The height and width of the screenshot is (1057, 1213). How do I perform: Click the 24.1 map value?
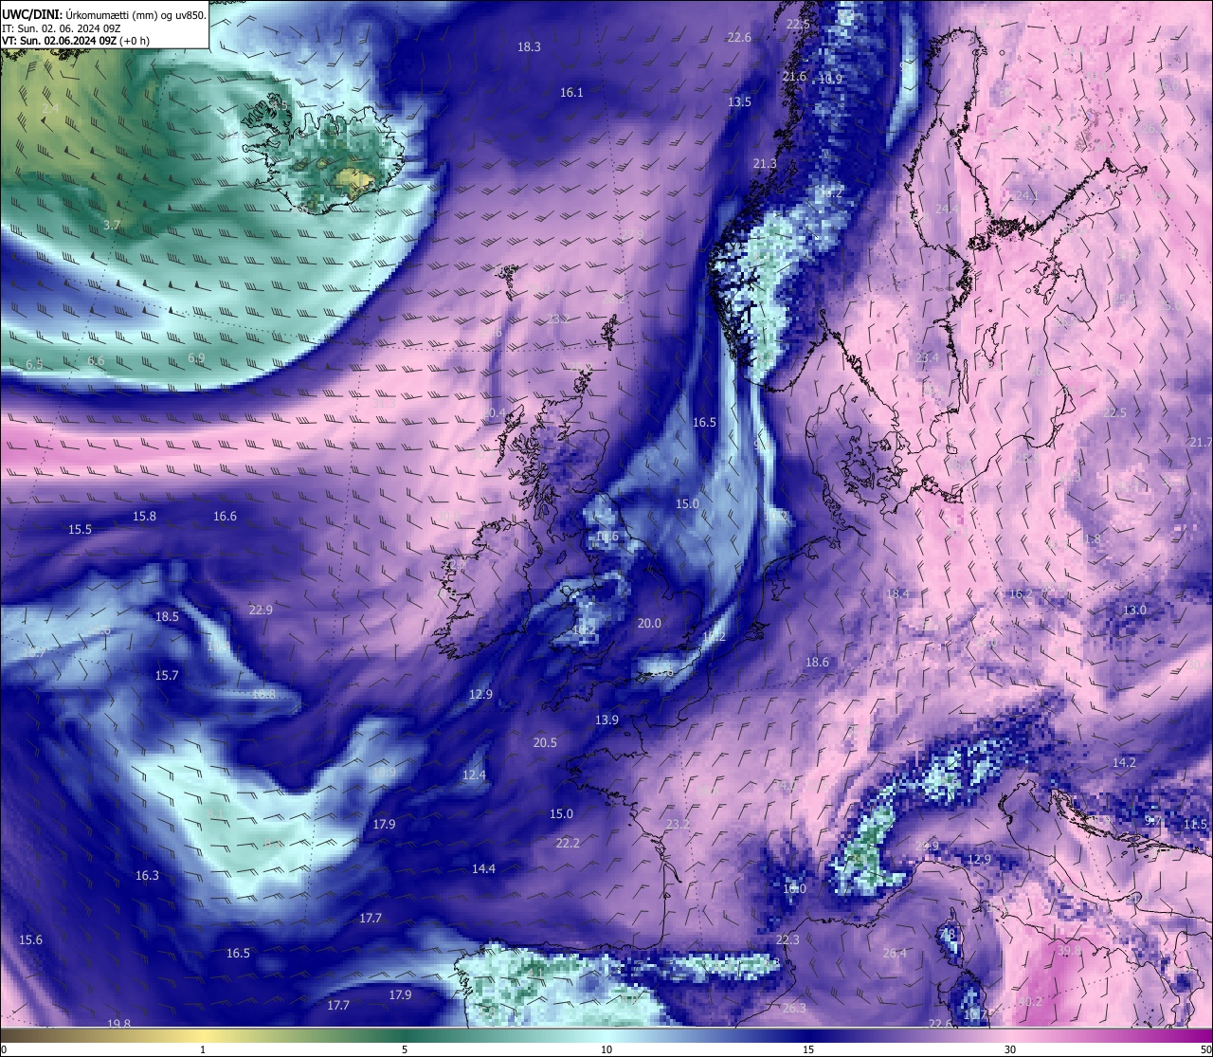(1027, 195)
